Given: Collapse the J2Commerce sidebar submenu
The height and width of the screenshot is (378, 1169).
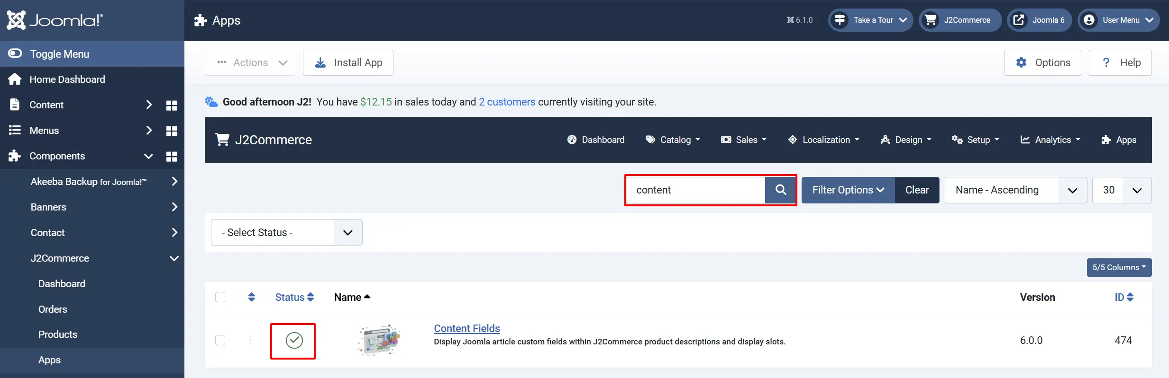Looking at the screenshot, I should pos(174,258).
